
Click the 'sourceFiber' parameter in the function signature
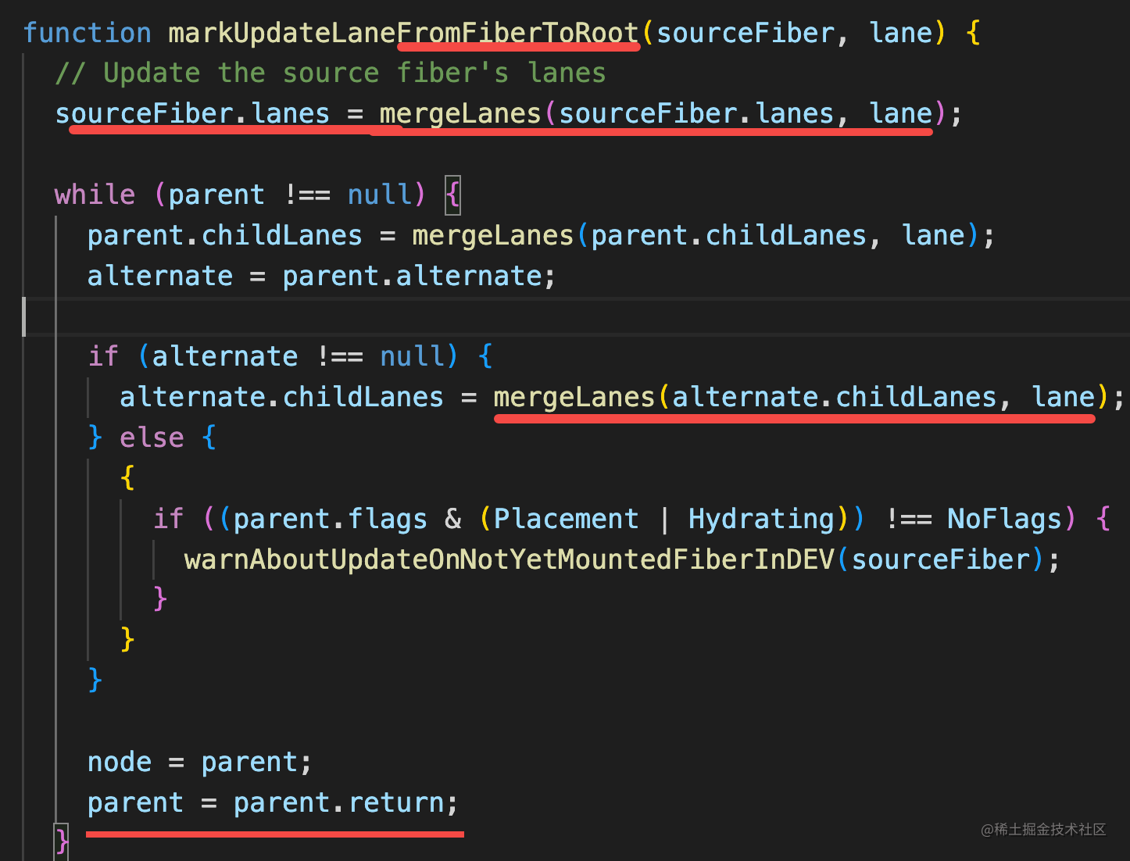tap(745, 33)
